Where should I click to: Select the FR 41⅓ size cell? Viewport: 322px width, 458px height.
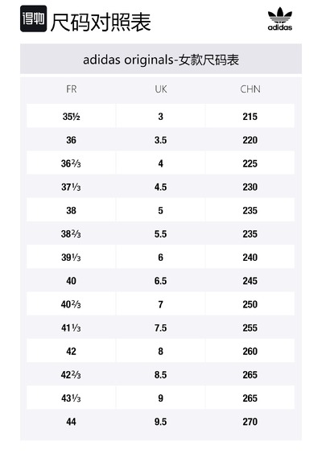pos(72,328)
